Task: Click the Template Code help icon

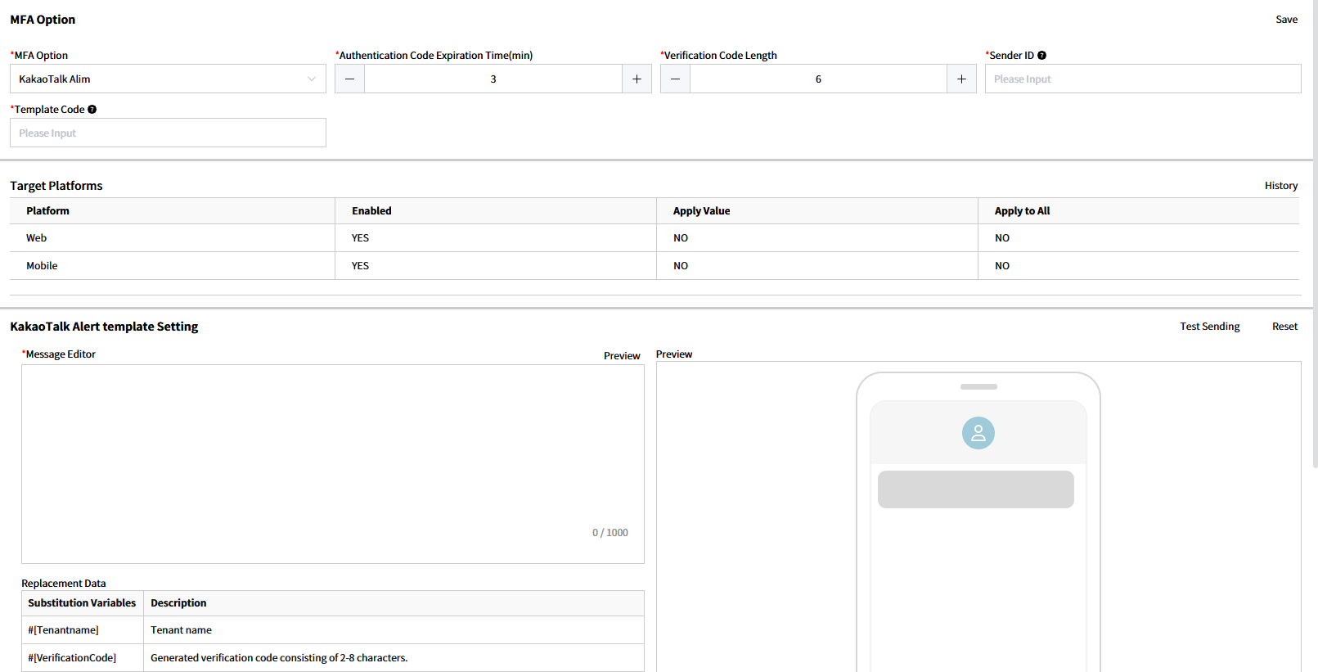Action: [92, 110]
